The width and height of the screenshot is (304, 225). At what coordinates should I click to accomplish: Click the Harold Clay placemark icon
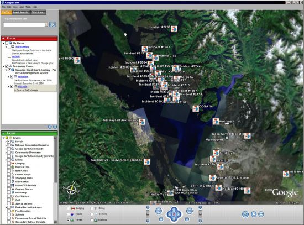pyautogui.click(x=155, y=58)
